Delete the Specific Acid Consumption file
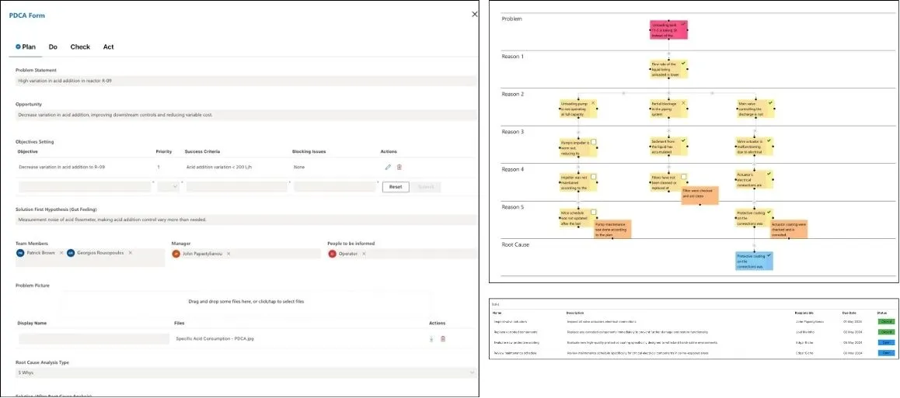900x398 pixels. 442,339
